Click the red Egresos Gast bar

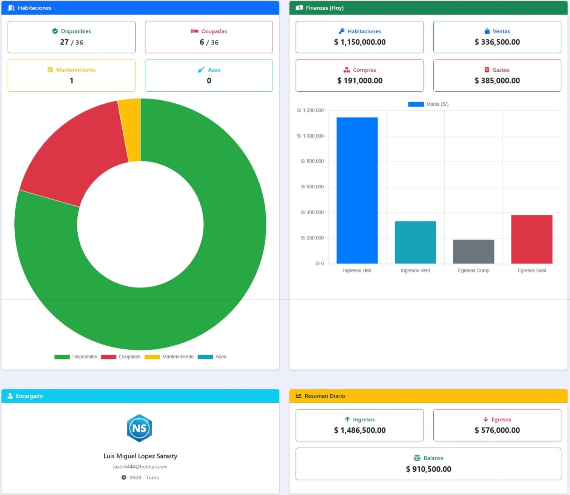tap(531, 239)
